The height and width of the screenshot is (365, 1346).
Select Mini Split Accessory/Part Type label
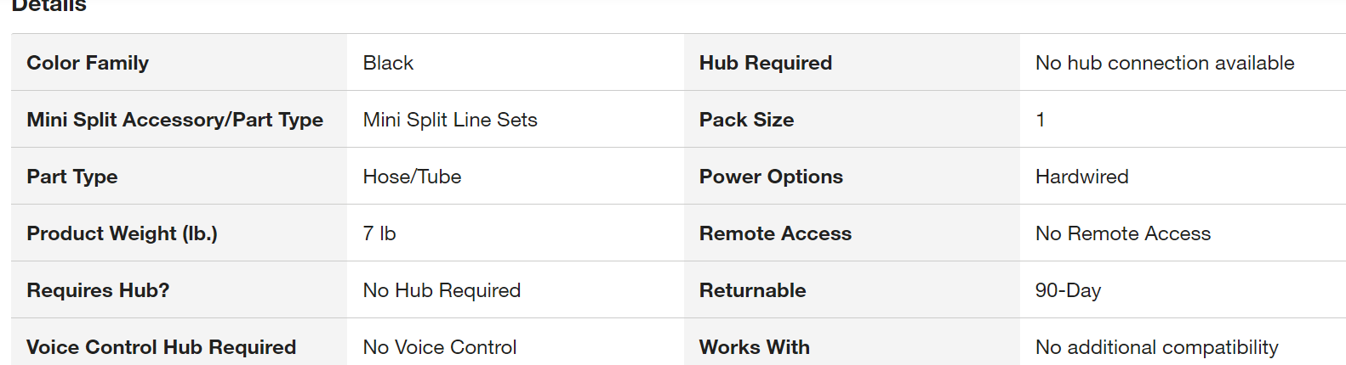pyautogui.click(x=174, y=120)
